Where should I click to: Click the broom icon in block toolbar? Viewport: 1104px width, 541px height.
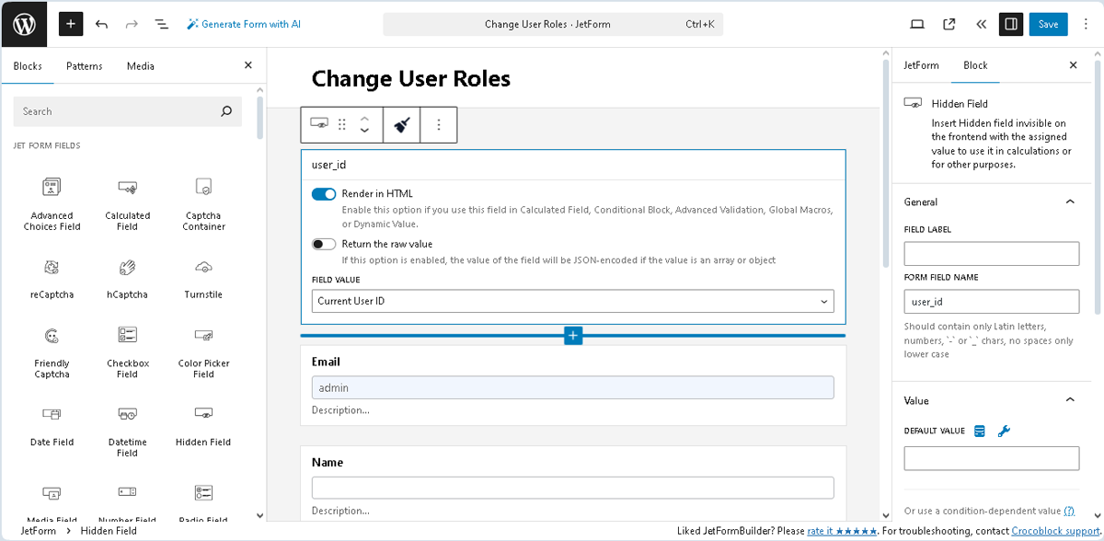401,124
